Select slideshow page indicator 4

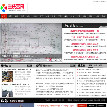tap(55, 60)
